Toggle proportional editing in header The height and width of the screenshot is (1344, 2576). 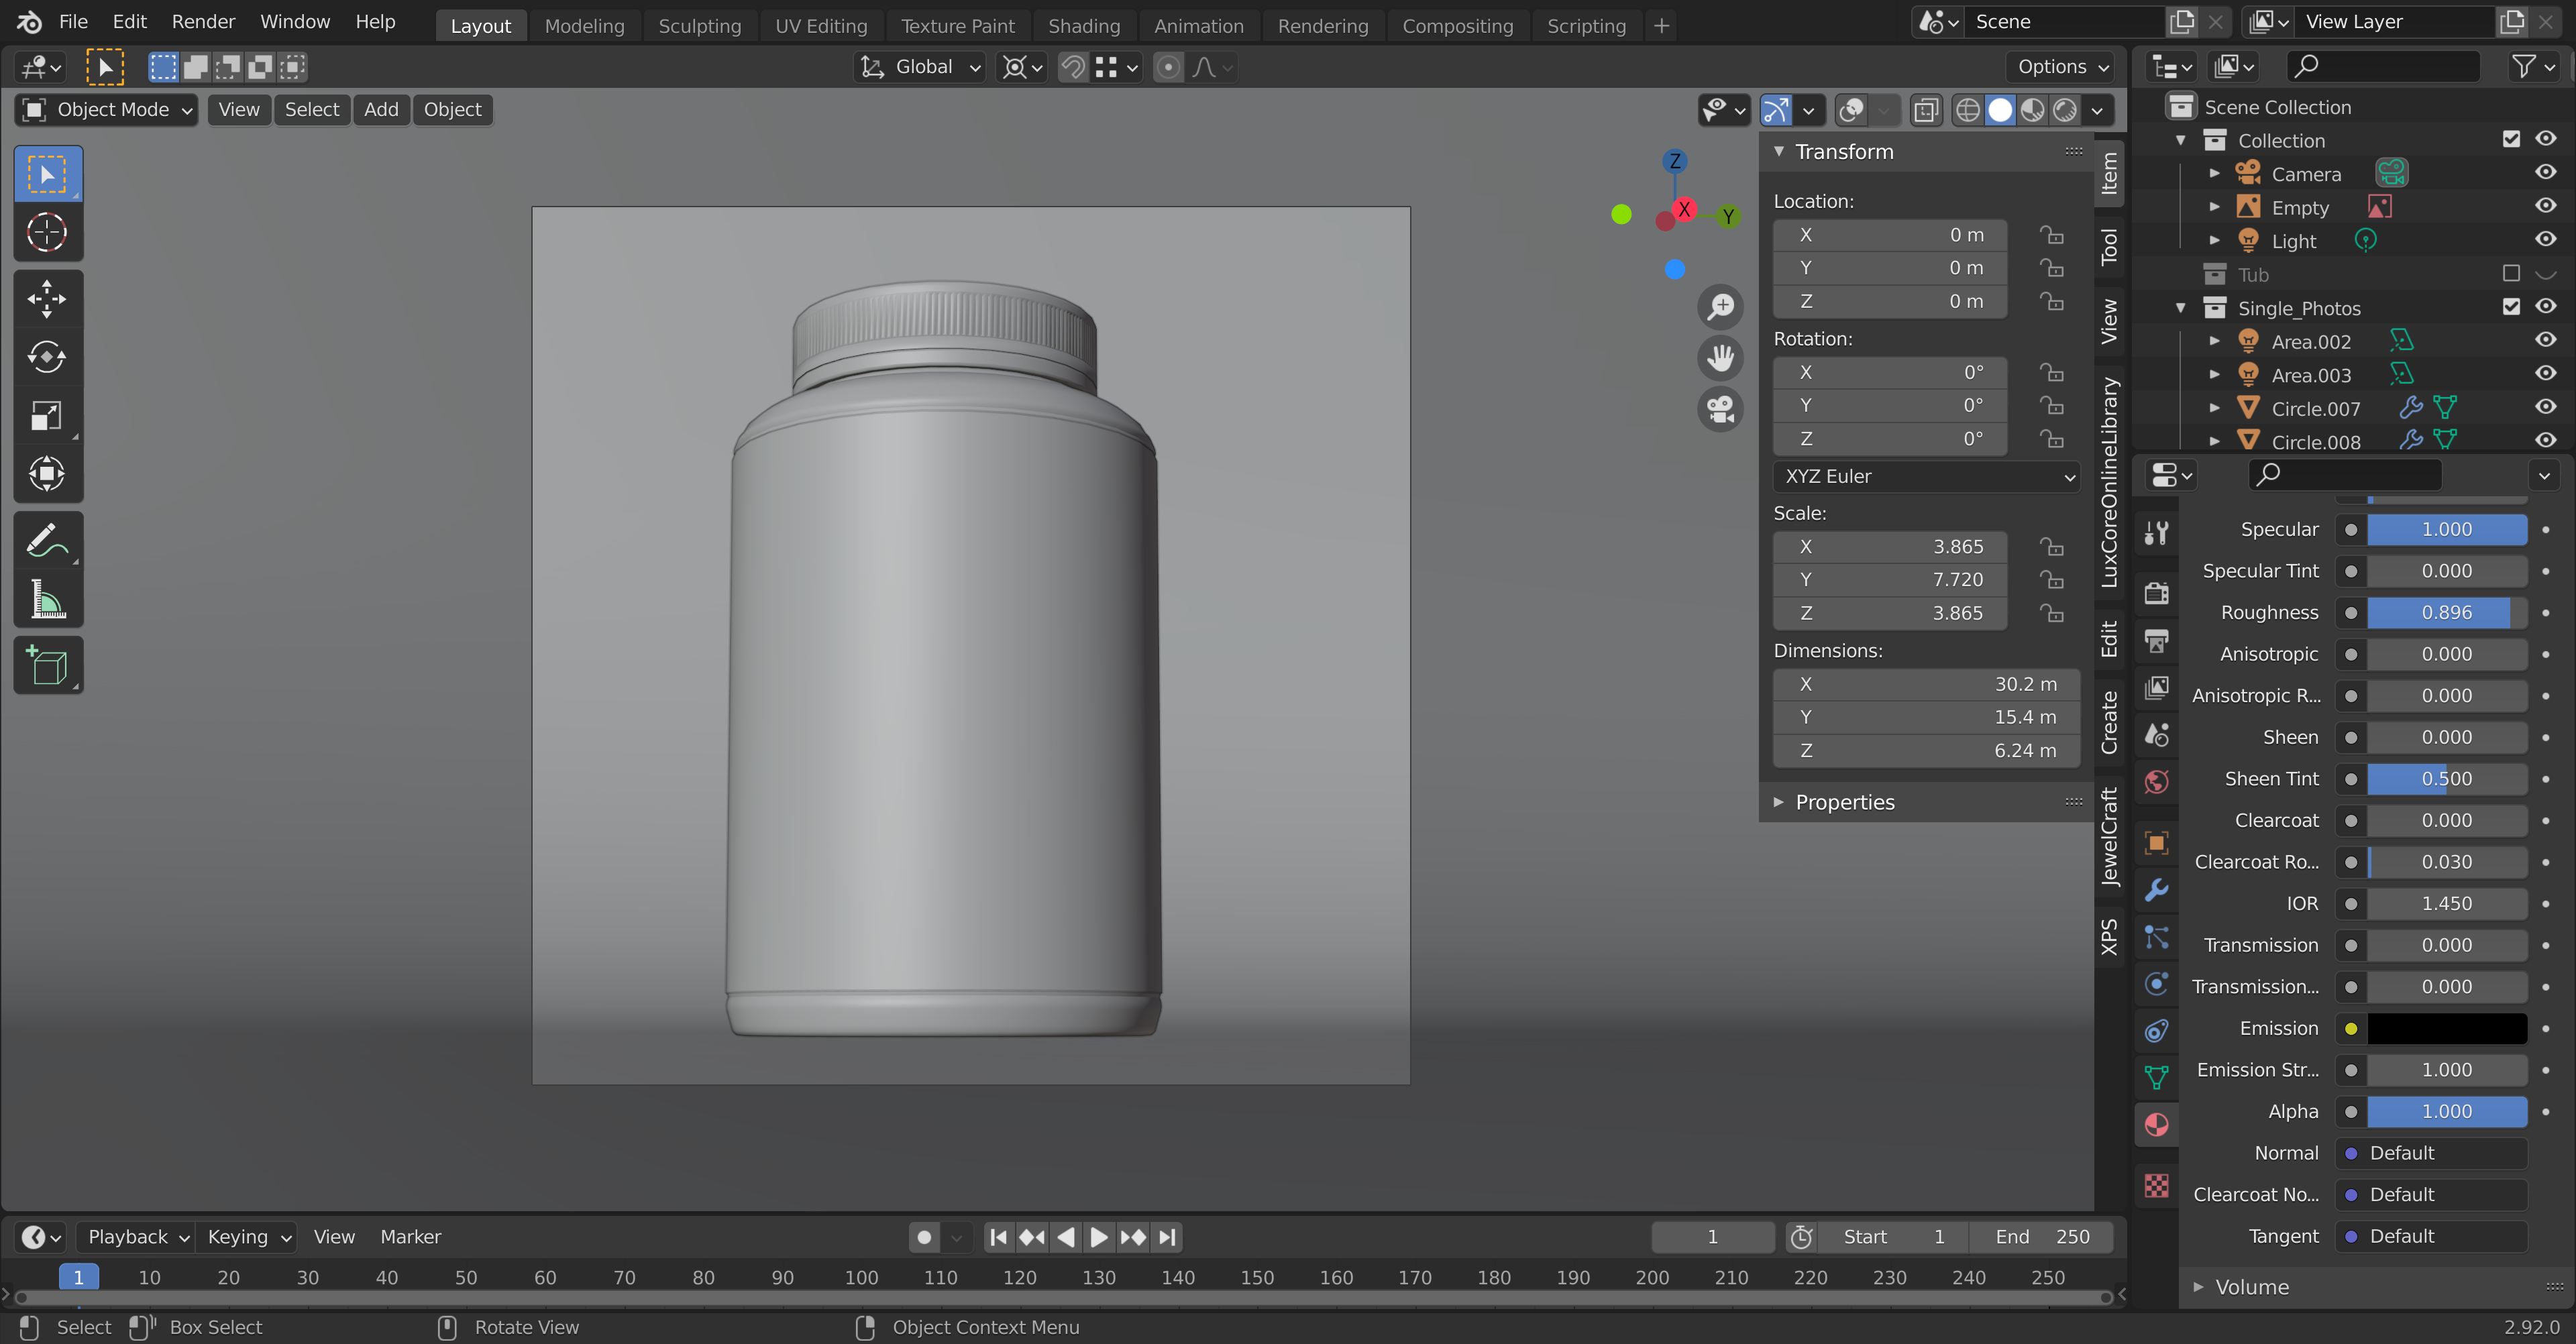(1167, 67)
